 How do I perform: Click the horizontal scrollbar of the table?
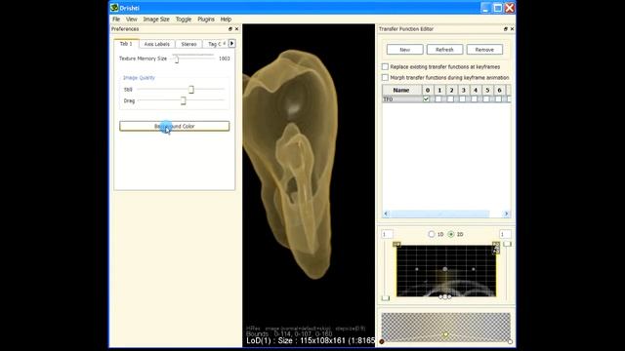coord(445,214)
